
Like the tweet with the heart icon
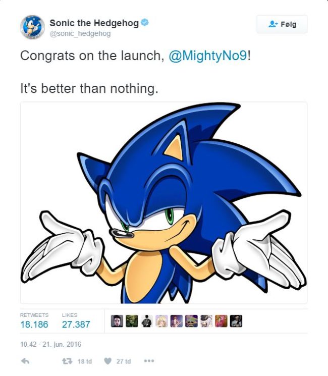(107, 361)
